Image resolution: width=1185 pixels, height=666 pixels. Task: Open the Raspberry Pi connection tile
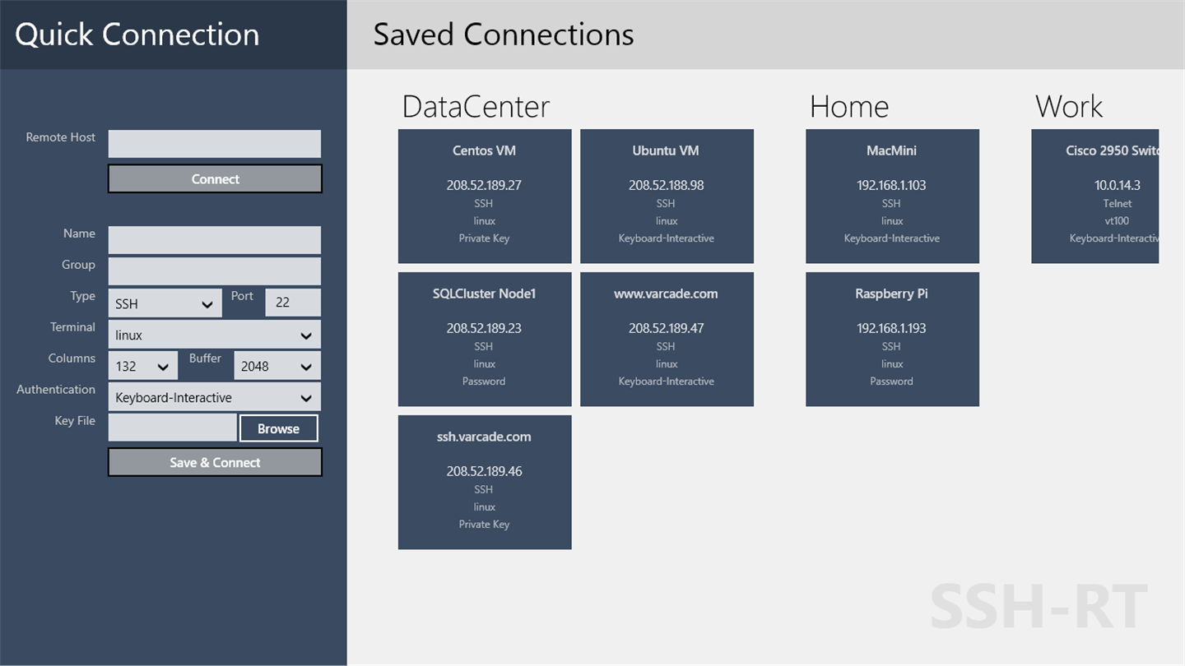(892, 339)
